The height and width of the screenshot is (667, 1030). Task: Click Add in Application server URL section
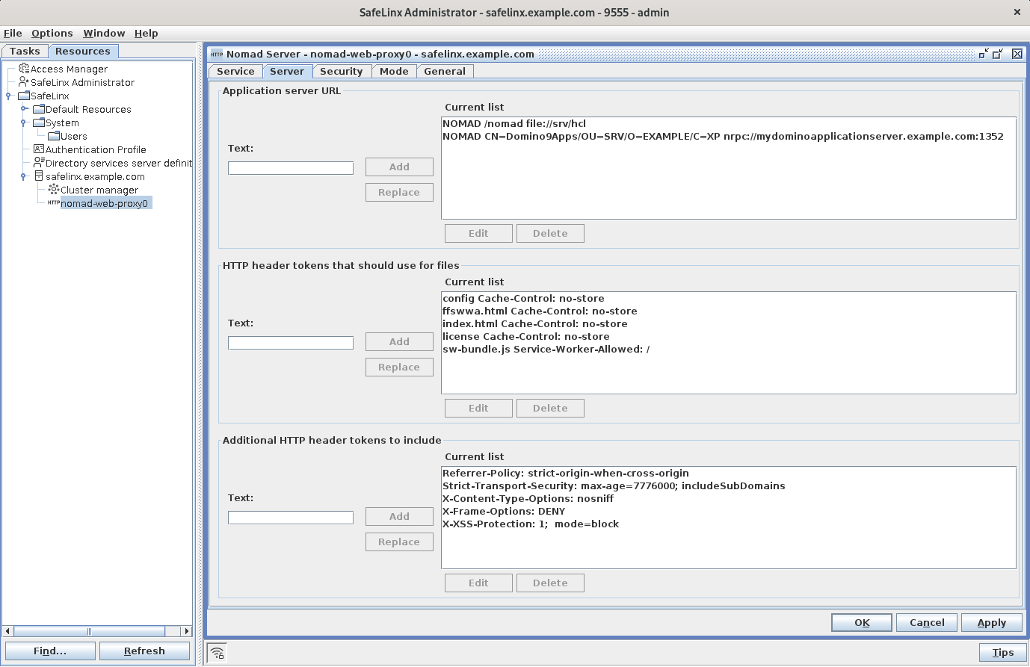(x=399, y=167)
